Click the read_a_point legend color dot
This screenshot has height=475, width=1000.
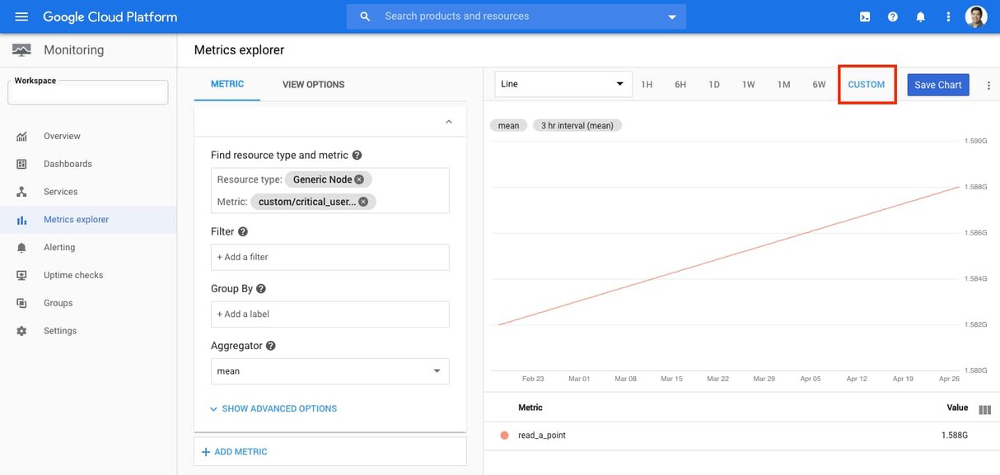click(505, 435)
